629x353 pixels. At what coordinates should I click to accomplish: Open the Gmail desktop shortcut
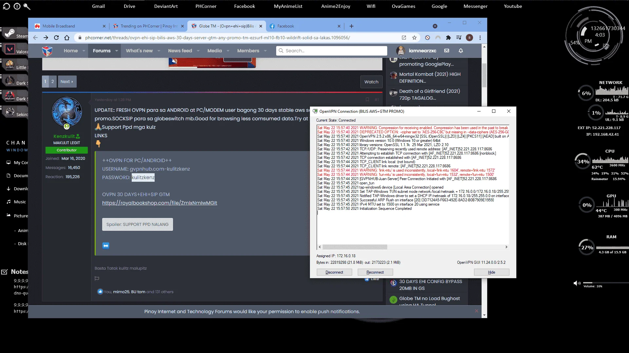tap(98, 6)
